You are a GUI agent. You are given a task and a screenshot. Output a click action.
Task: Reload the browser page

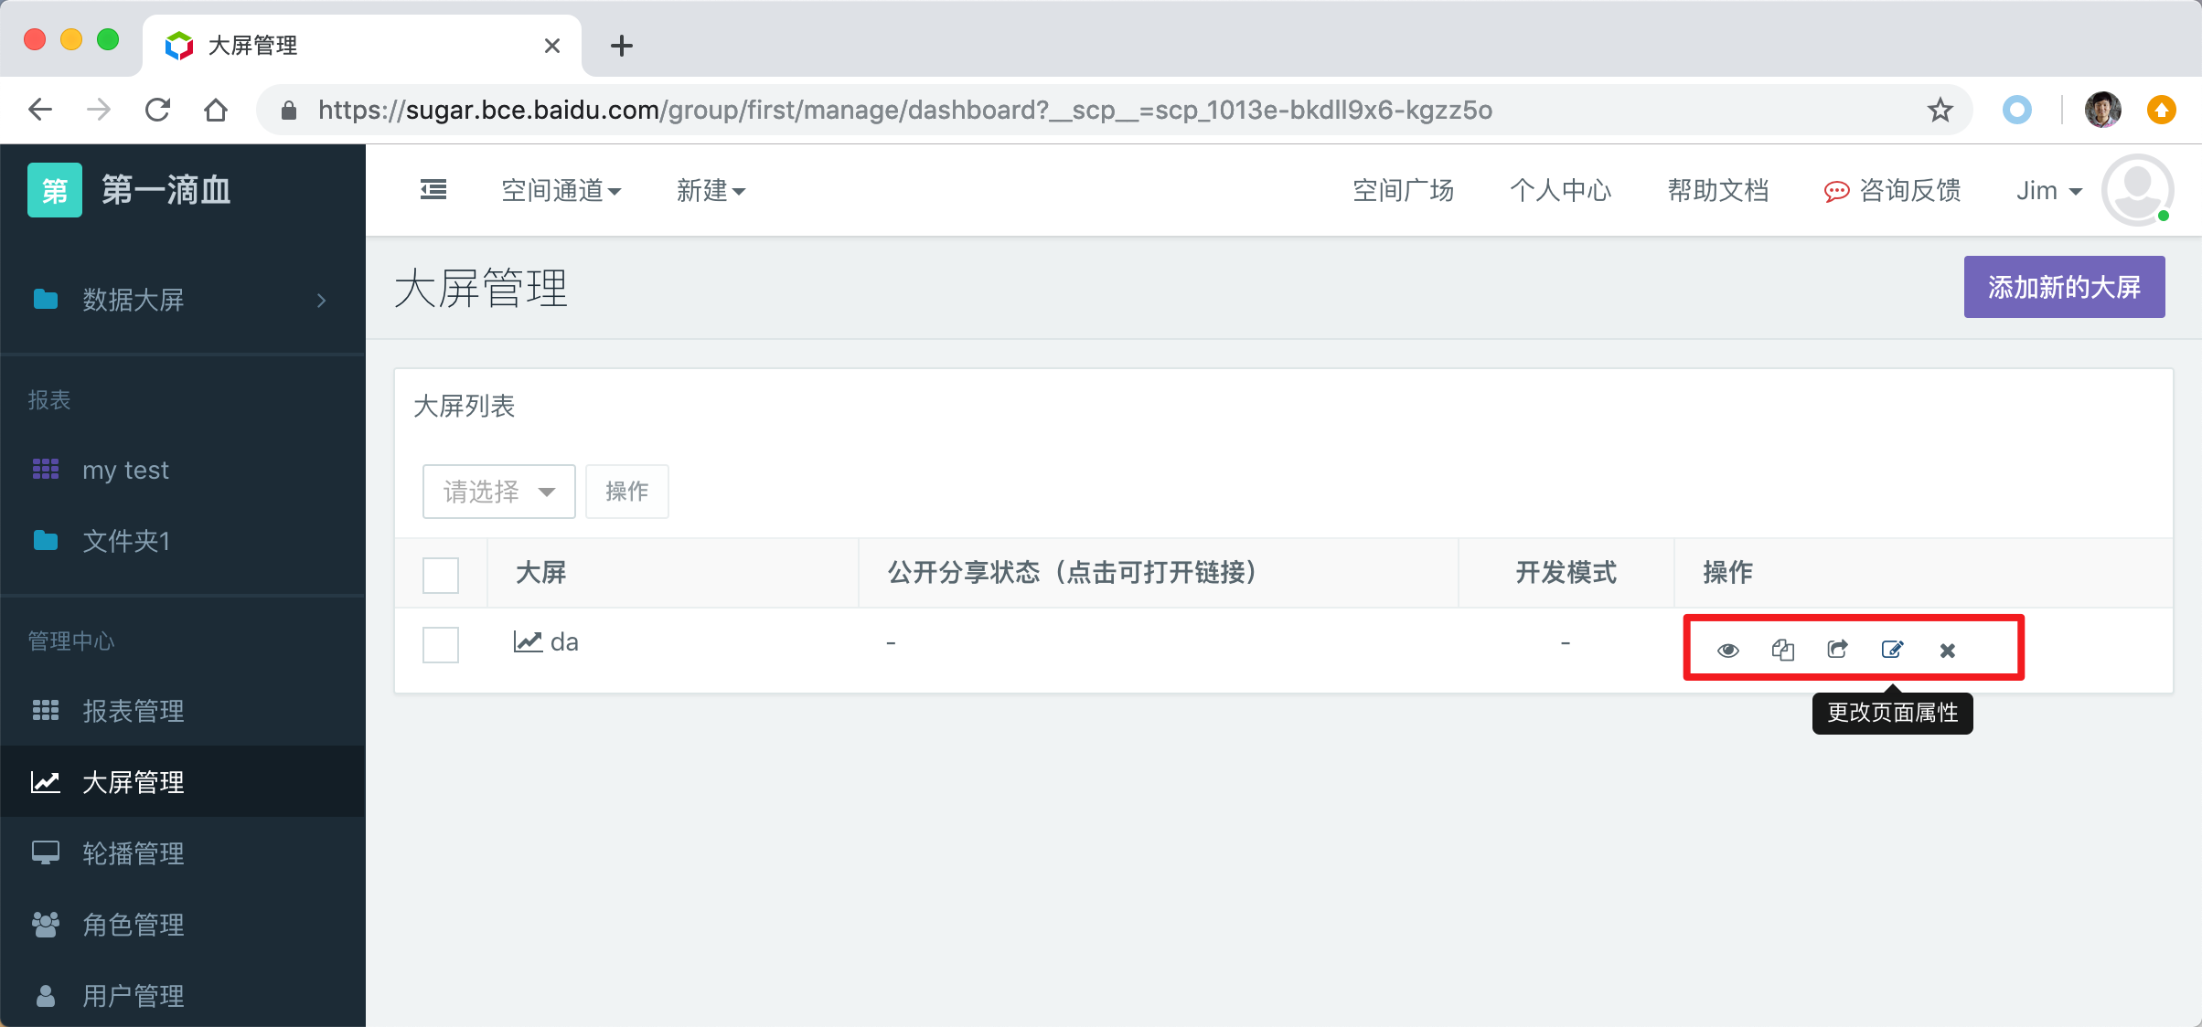tap(157, 110)
